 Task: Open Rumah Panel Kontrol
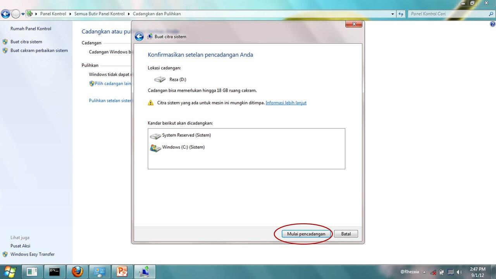coord(31,29)
